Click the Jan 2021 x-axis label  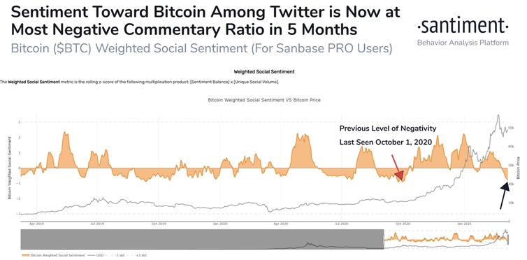coord(464,224)
